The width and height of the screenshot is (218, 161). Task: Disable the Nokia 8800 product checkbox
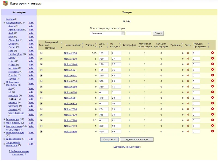point(41,131)
